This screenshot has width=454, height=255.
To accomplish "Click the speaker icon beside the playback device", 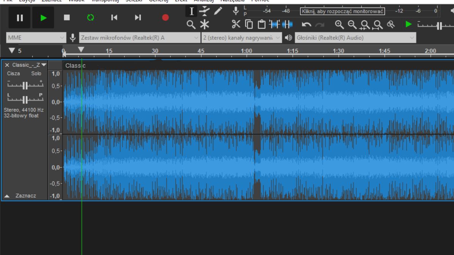I will pos(288,38).
